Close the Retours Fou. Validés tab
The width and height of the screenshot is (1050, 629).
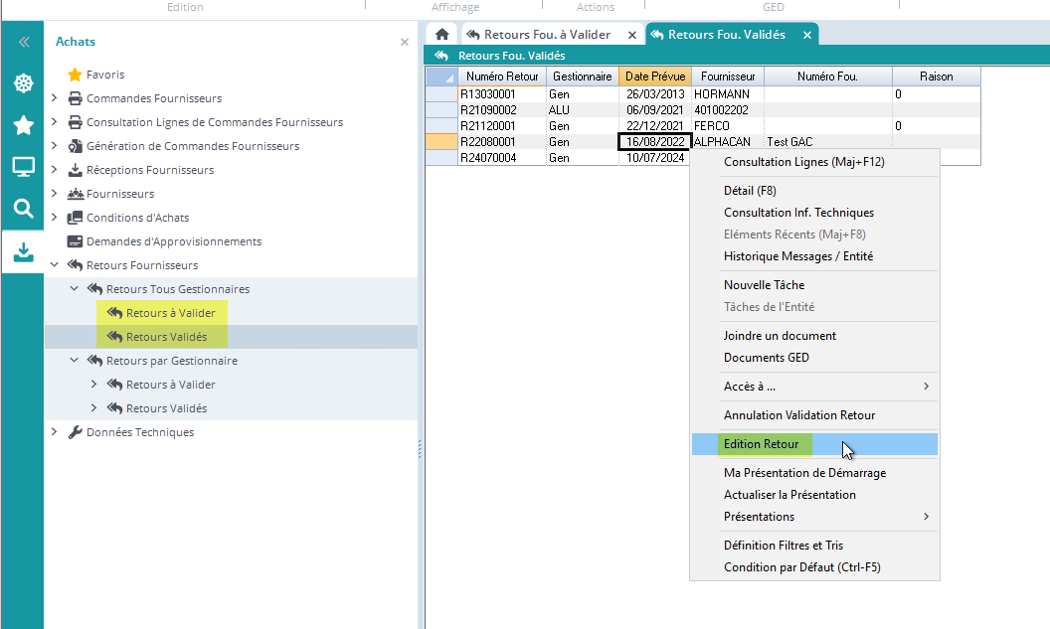click(x=807, y=35)
